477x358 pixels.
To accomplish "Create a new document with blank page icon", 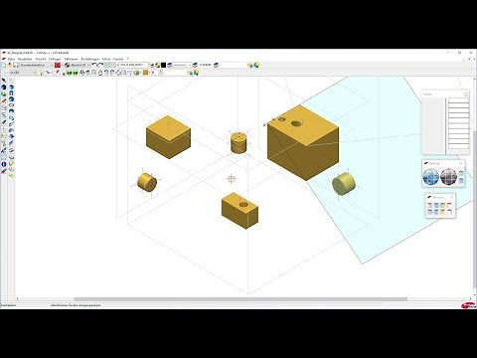I will (4, 66).
